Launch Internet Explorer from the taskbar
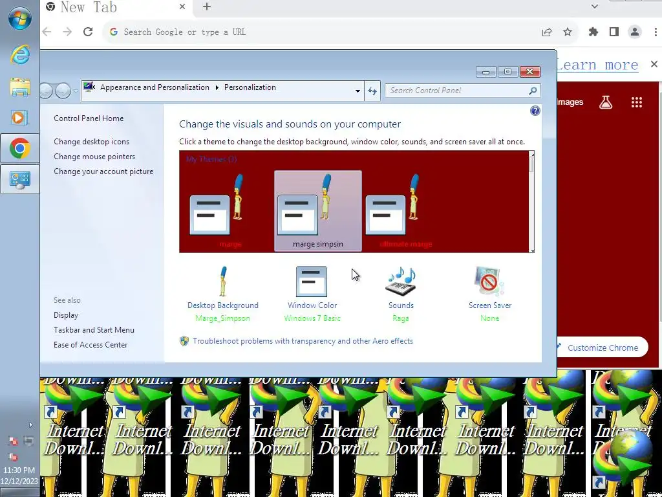Viewport: 662px width, 497px height. (20, 55)
